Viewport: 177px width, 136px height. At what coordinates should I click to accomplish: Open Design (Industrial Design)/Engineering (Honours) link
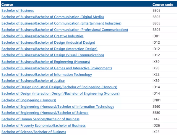(x=59, y=87)
